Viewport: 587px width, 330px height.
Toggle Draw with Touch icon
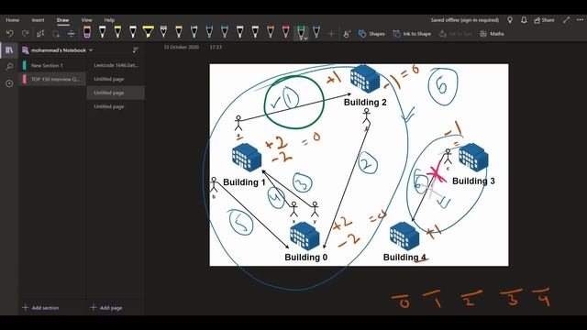[347, 34]
